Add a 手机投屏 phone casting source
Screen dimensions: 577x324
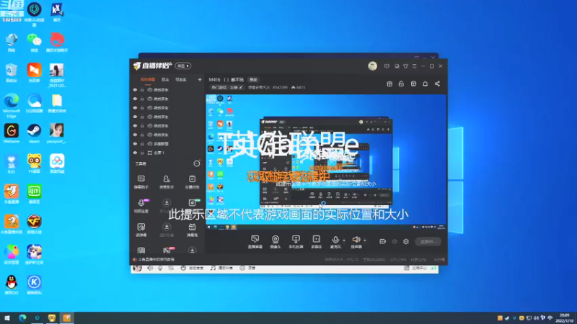click(x=296, y=242)
